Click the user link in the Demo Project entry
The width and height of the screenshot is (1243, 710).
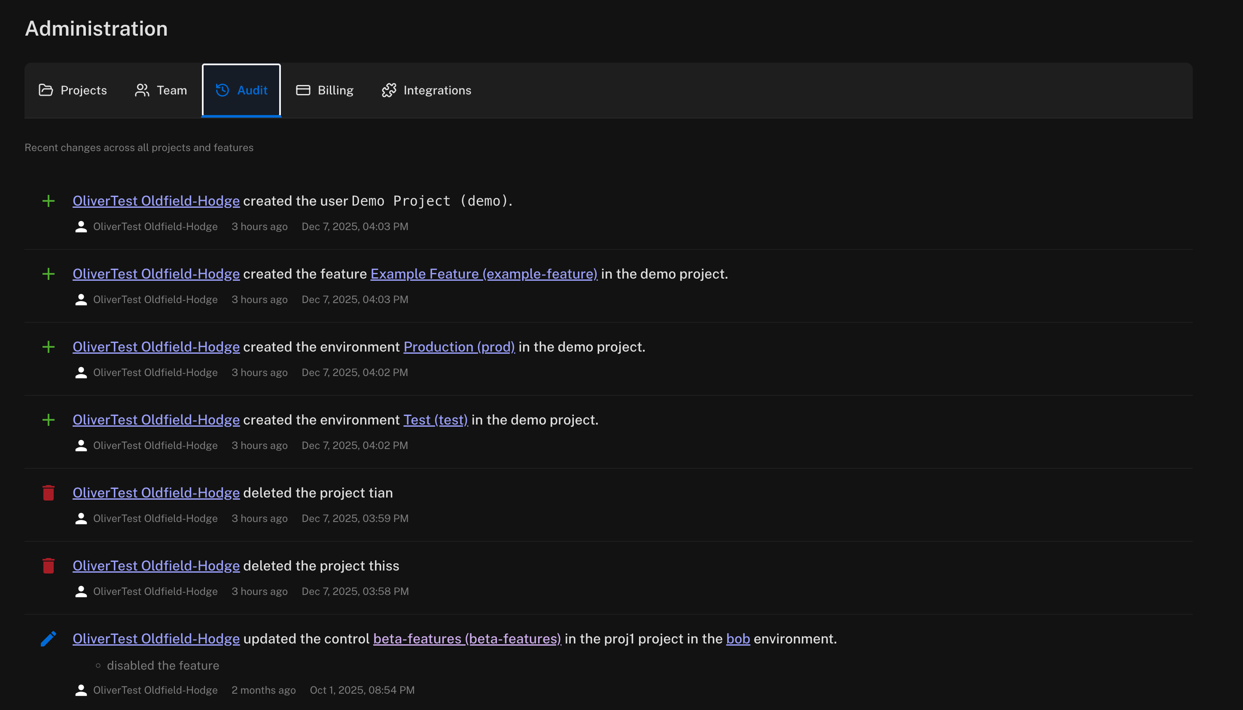click(156, 201)
